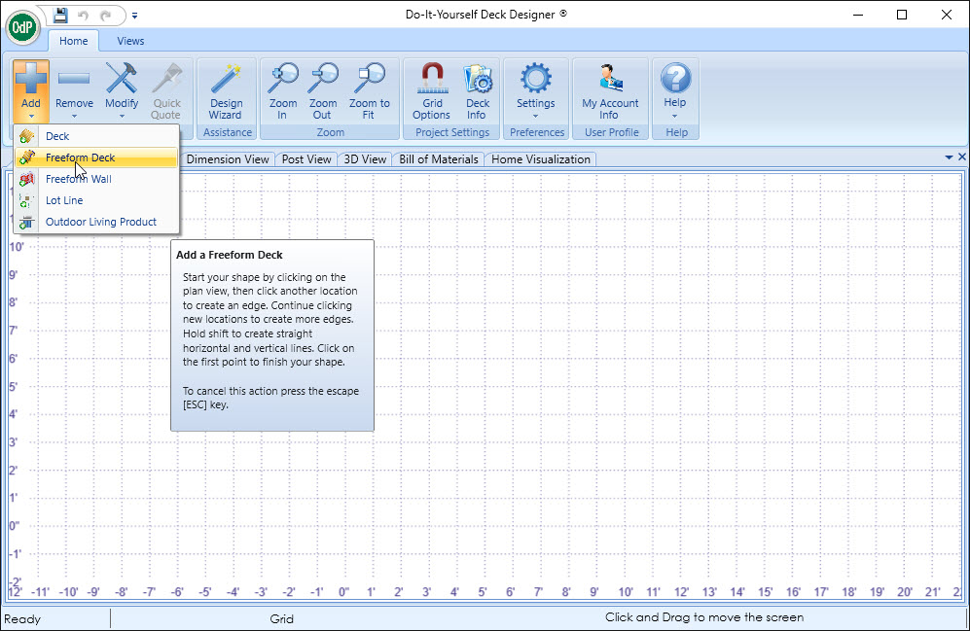The height and width of the screenshot is (631, 970).
Task: Launch the Design Wizard
Action: (x=226, y=91)
